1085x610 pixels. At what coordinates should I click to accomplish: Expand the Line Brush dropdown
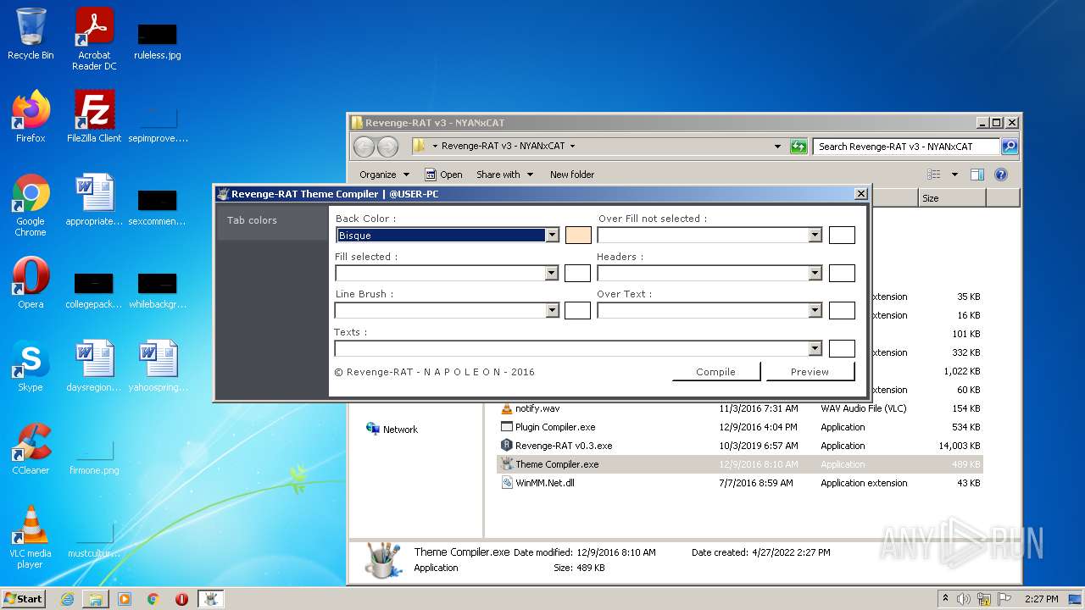pos(553,310)
